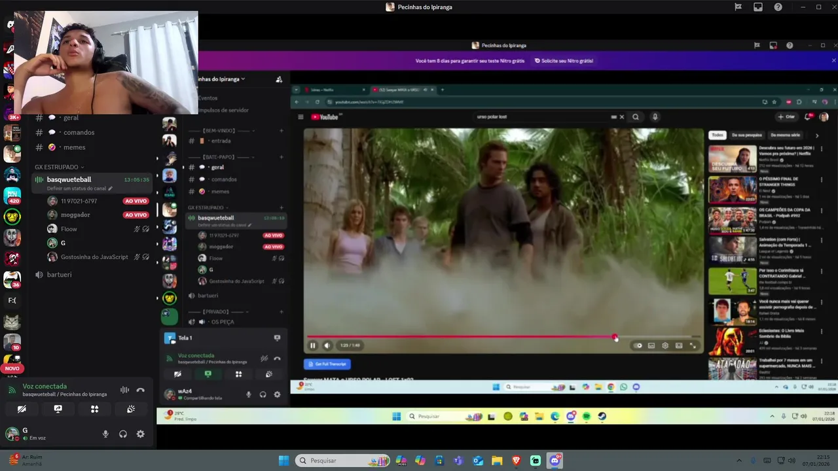The height and width of the screenshot is (471, 838).
Task: Click YouTube Criar button
Action: coord(786,117)
